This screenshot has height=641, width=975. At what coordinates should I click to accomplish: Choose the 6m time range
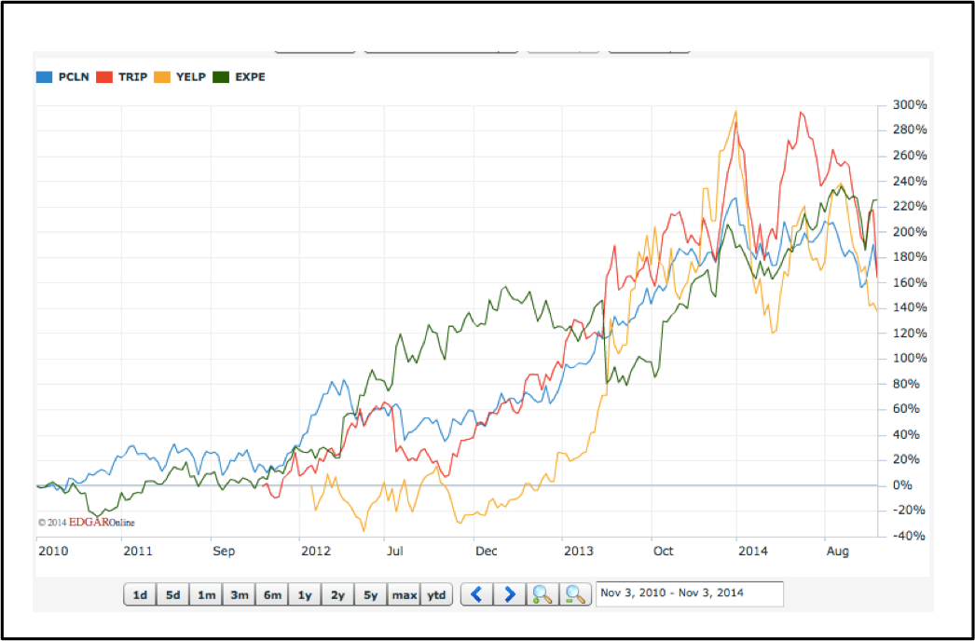point(272,595)
